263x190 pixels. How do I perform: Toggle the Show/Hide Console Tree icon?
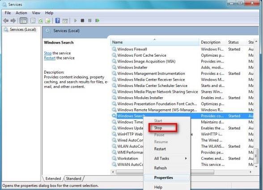[23, 21]
